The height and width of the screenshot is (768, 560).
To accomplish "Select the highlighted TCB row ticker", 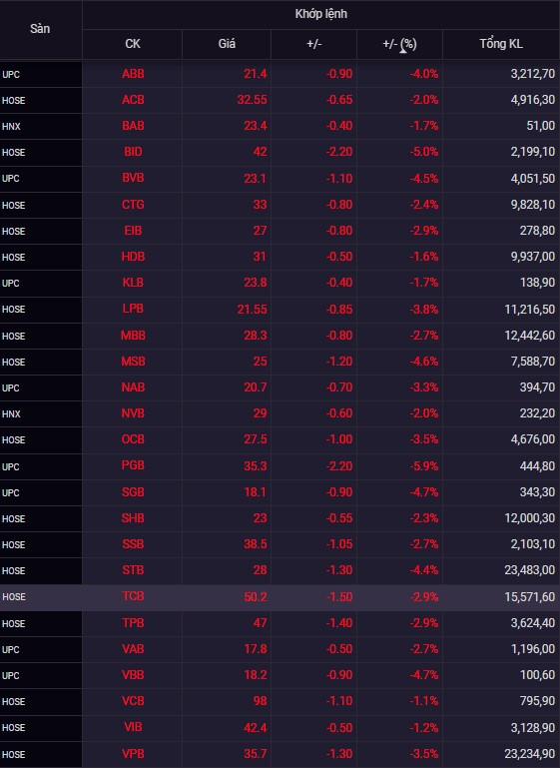I will (x=133, y=596).
